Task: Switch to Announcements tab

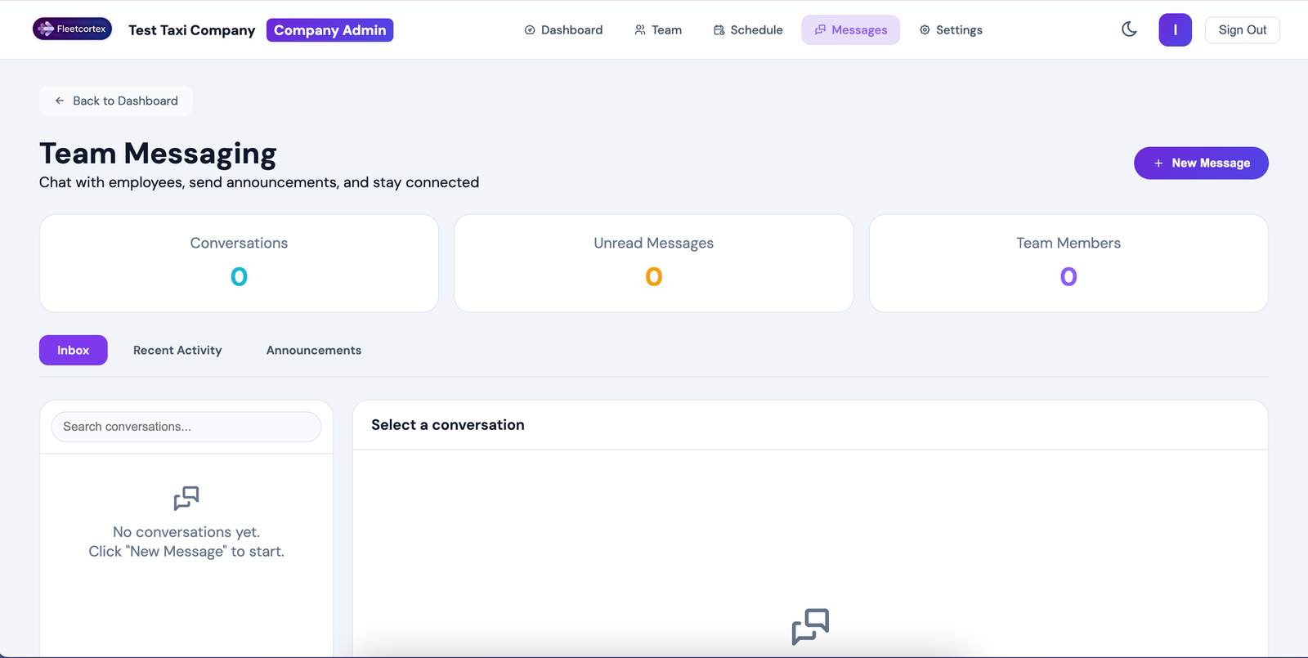Action: (x=314, y=350)
